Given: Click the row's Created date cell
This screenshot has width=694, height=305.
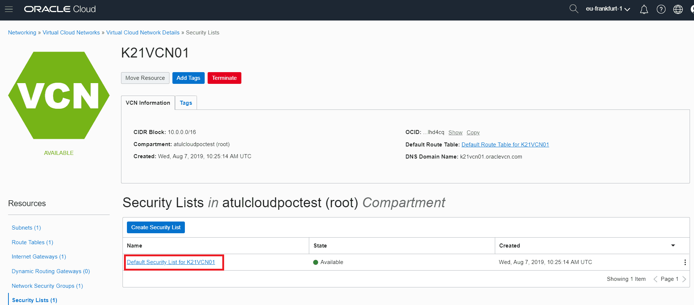Looking at the screenshot, I should [x=545, y=262].
